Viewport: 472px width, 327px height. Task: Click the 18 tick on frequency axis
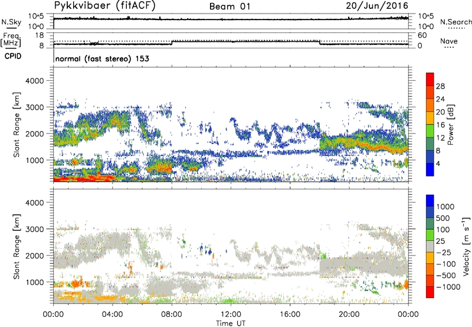(x=40, y=35)
